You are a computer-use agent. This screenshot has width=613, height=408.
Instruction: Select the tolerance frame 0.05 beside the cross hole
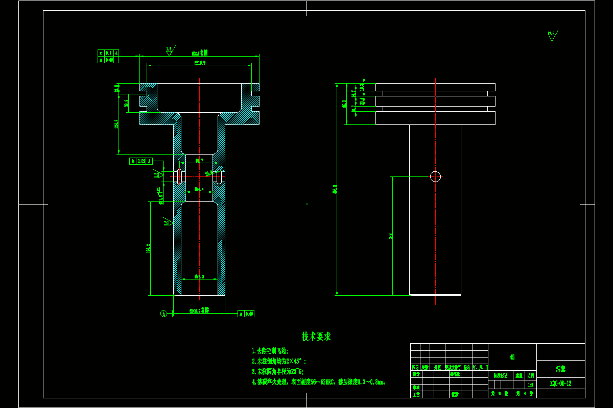click(141, 161)
